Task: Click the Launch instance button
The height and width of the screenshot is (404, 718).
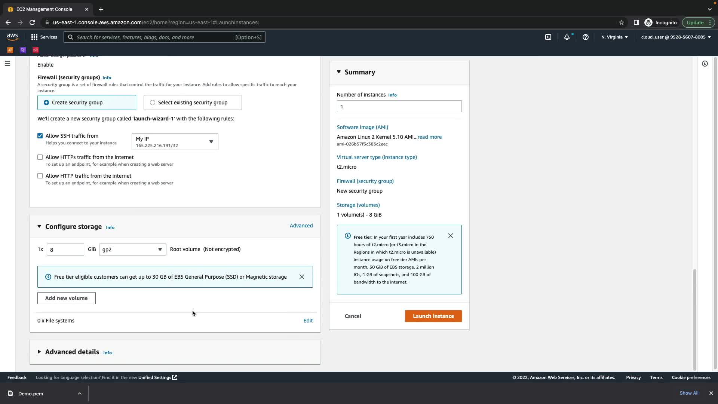Action: [x=433, y=316]
